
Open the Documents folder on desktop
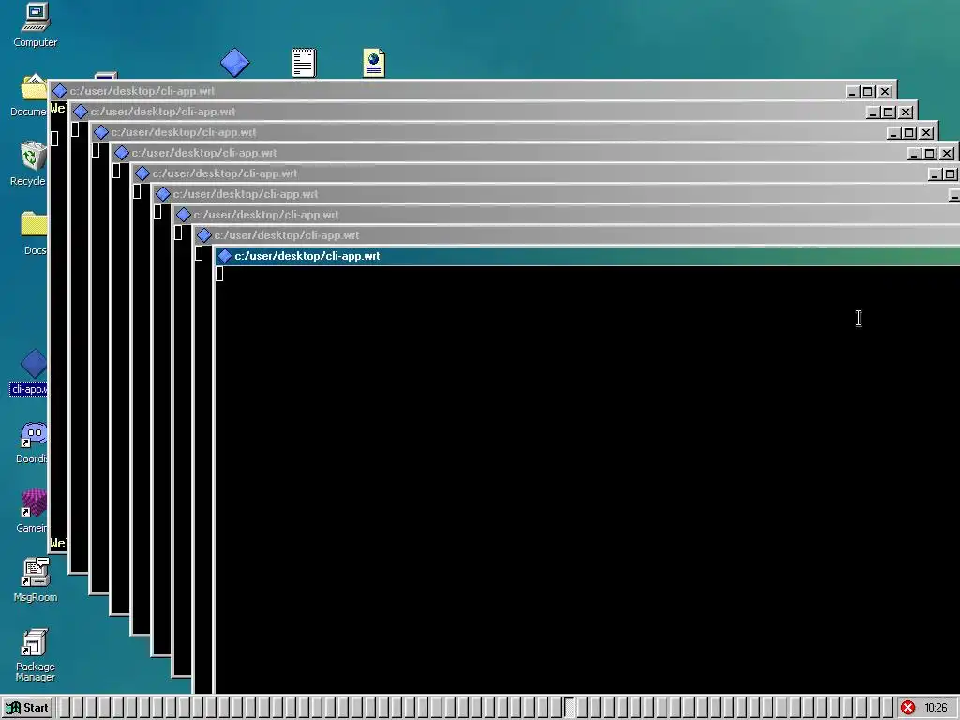[29, 96]
